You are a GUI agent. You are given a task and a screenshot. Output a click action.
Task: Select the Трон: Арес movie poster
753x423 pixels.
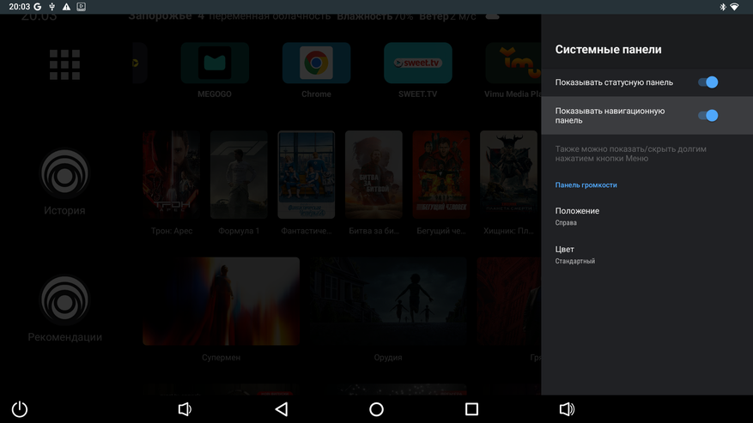coord(172,174)
